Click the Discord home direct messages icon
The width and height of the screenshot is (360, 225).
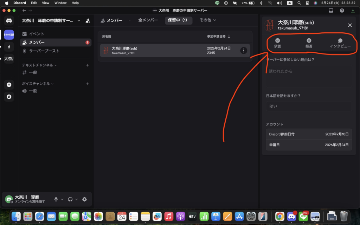tap(9, 20)
